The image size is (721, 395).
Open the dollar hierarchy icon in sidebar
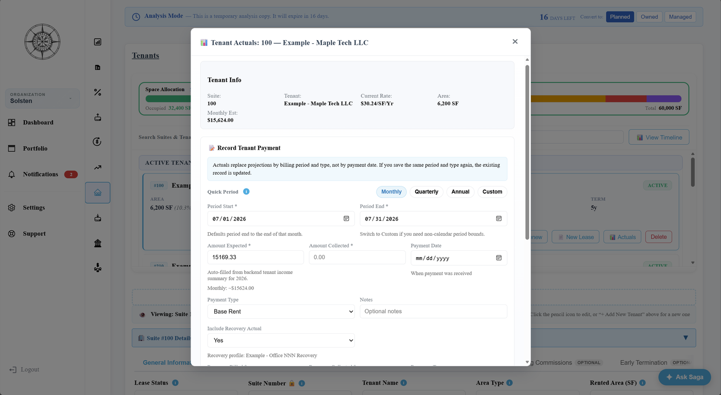point(97,268)
